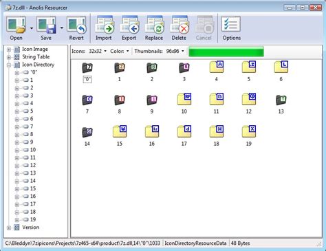Select folder icon 4 with A badge

pos(217,67)
